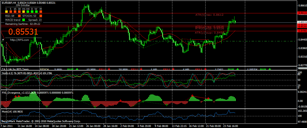Click the InfoBar square under timeframe 30

click(19, 12)
